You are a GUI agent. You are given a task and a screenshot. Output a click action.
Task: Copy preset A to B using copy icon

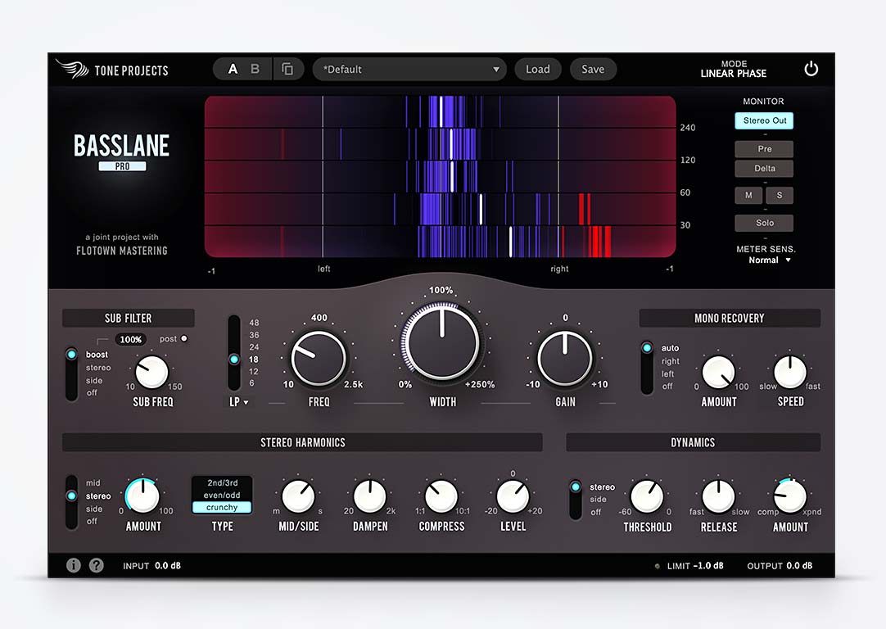[x=288, y=69]
